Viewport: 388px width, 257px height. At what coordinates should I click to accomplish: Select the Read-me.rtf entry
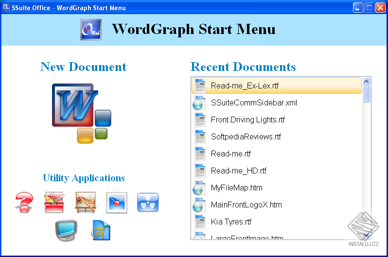pos(277,154)
